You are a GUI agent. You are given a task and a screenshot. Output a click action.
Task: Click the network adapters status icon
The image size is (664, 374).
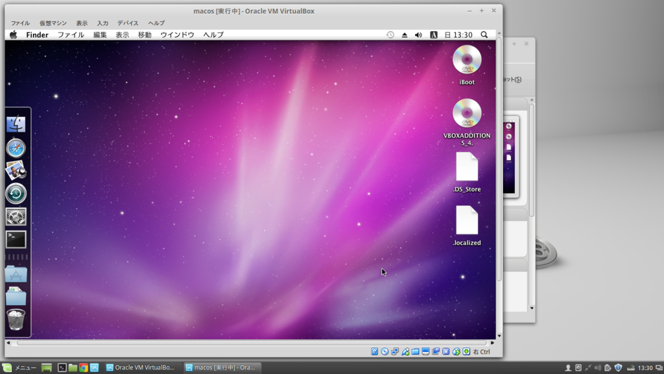coord(395,351)
